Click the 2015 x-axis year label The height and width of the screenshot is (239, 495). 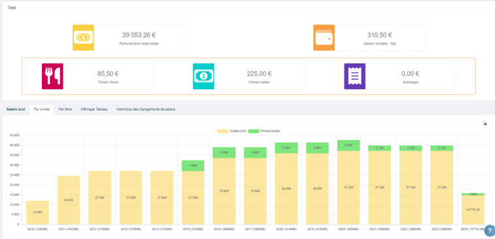[193, 229]
